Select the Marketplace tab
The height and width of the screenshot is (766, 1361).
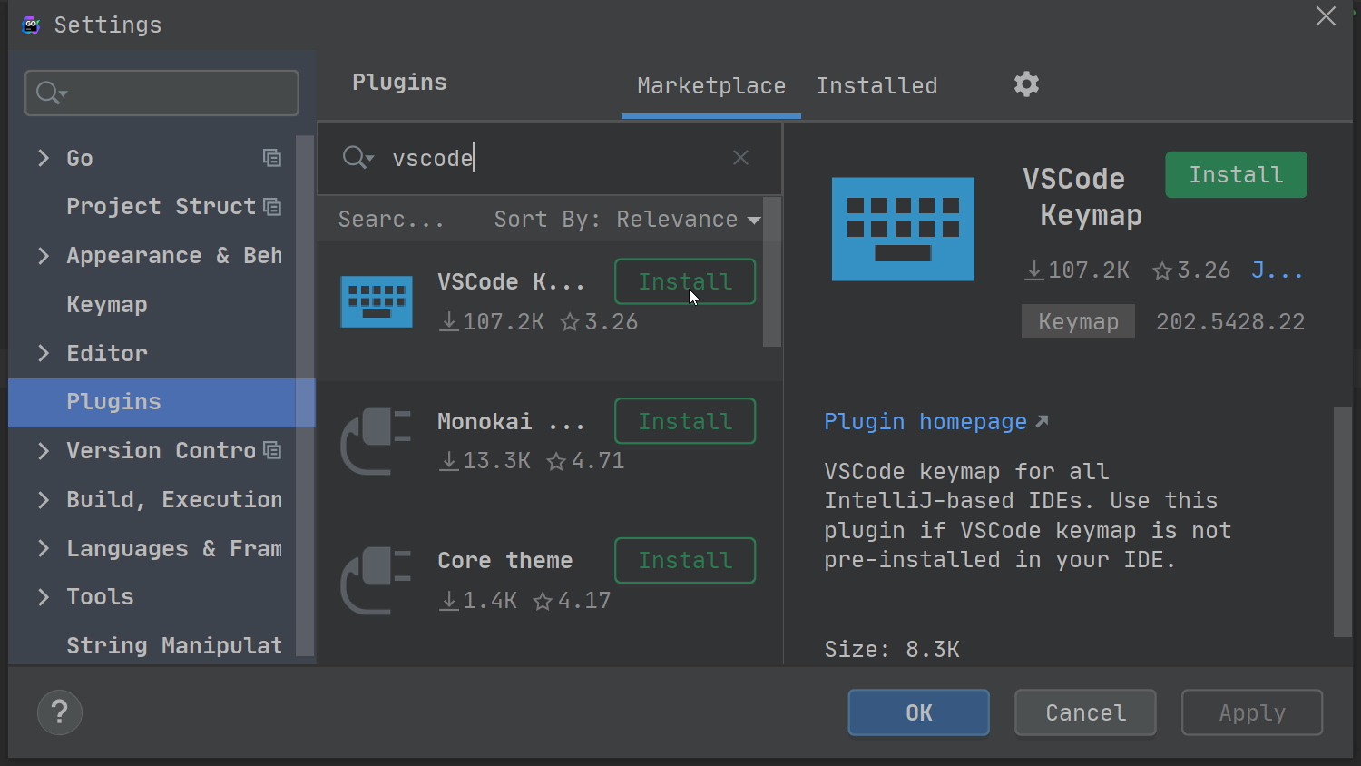click(710, 85)
